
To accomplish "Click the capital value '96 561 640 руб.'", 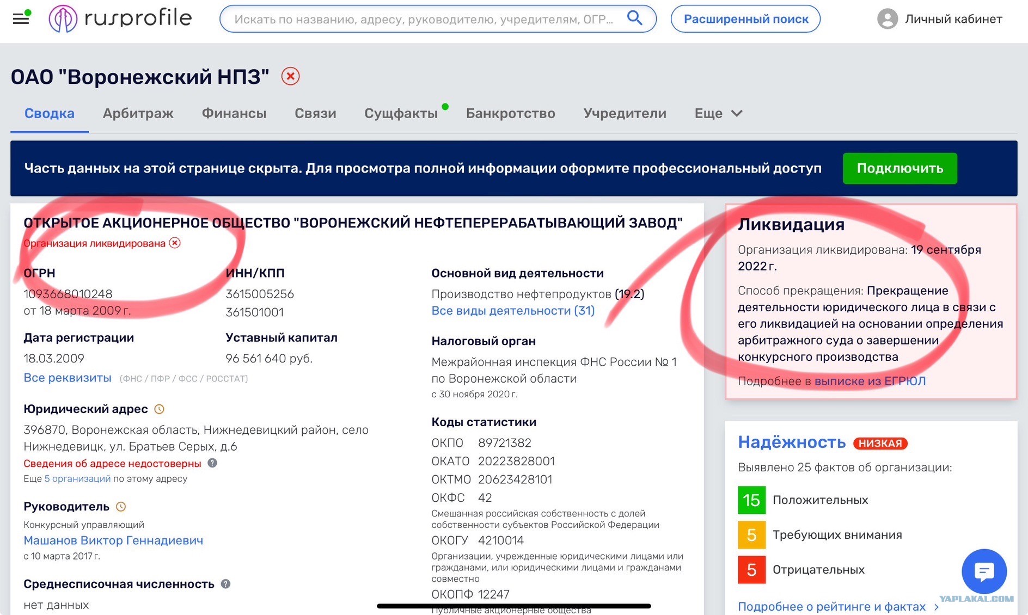I will (269, 359).
